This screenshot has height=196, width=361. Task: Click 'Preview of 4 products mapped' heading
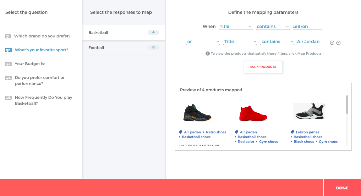(x=211, y=90)
